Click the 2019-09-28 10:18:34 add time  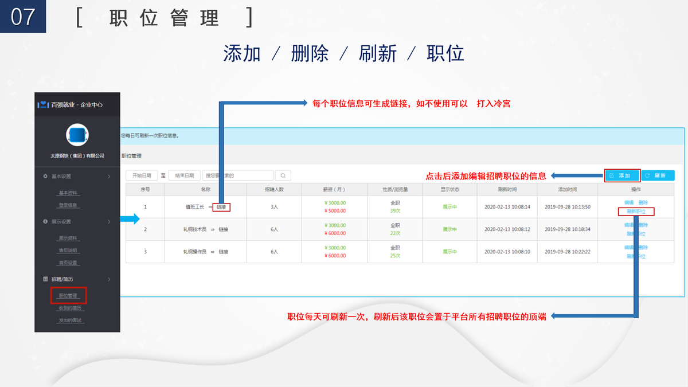pos(568,229)
